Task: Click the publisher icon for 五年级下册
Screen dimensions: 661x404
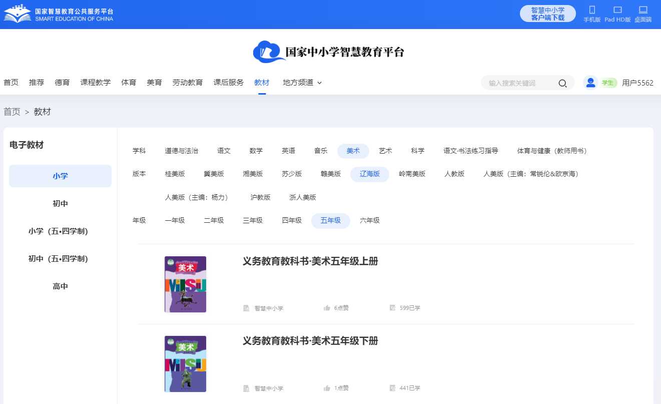Action: 246,388
